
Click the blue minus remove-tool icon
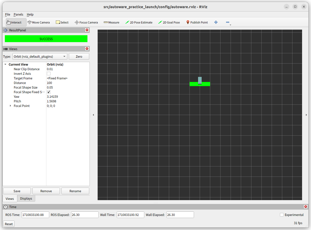[228, 22]
